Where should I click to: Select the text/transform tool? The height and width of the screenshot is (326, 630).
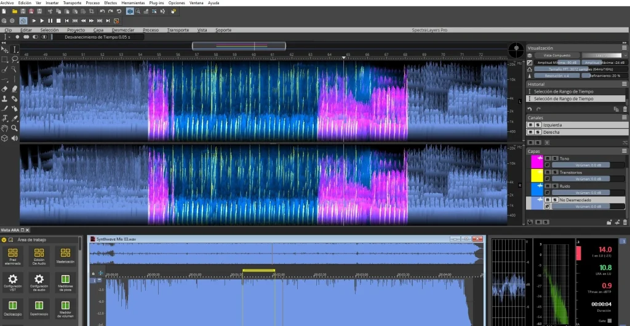5,118
